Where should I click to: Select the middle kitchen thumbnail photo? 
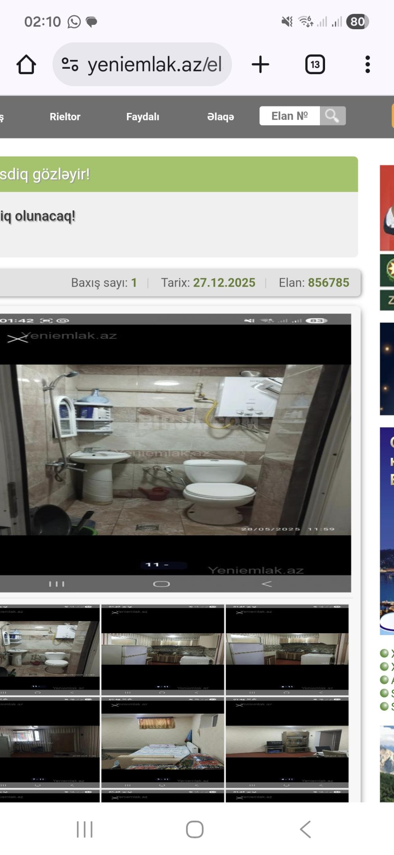click(162, 649)
